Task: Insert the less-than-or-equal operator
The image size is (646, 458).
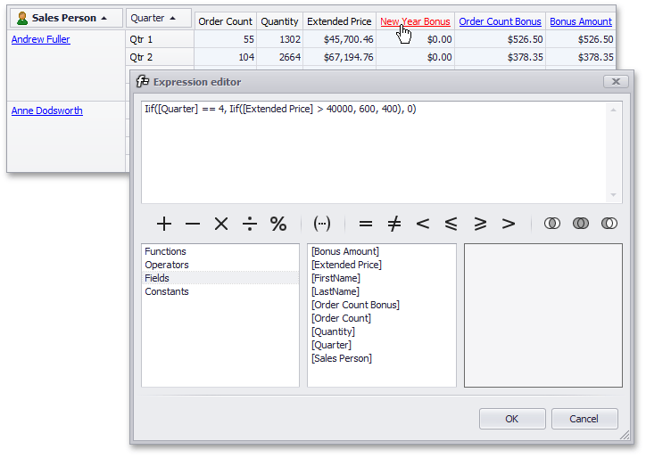Action: 451,224
